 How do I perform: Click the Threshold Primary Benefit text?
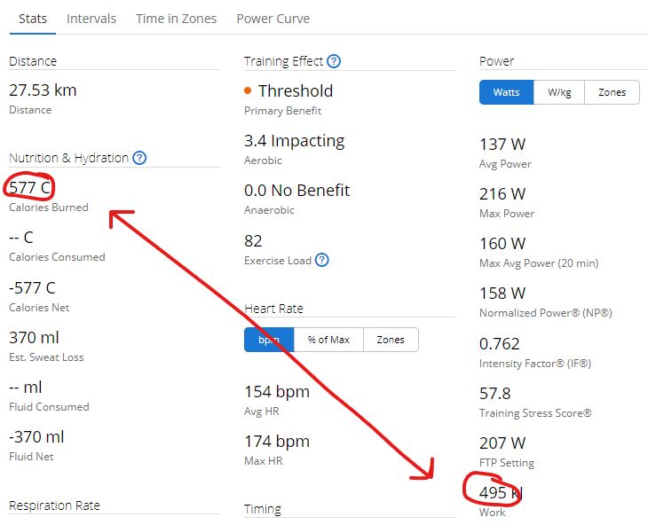coord(296,90)
